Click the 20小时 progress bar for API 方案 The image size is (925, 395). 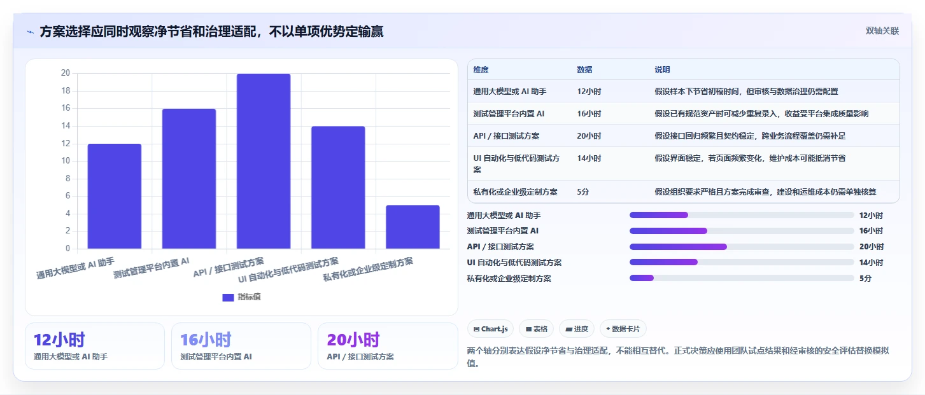742,247
